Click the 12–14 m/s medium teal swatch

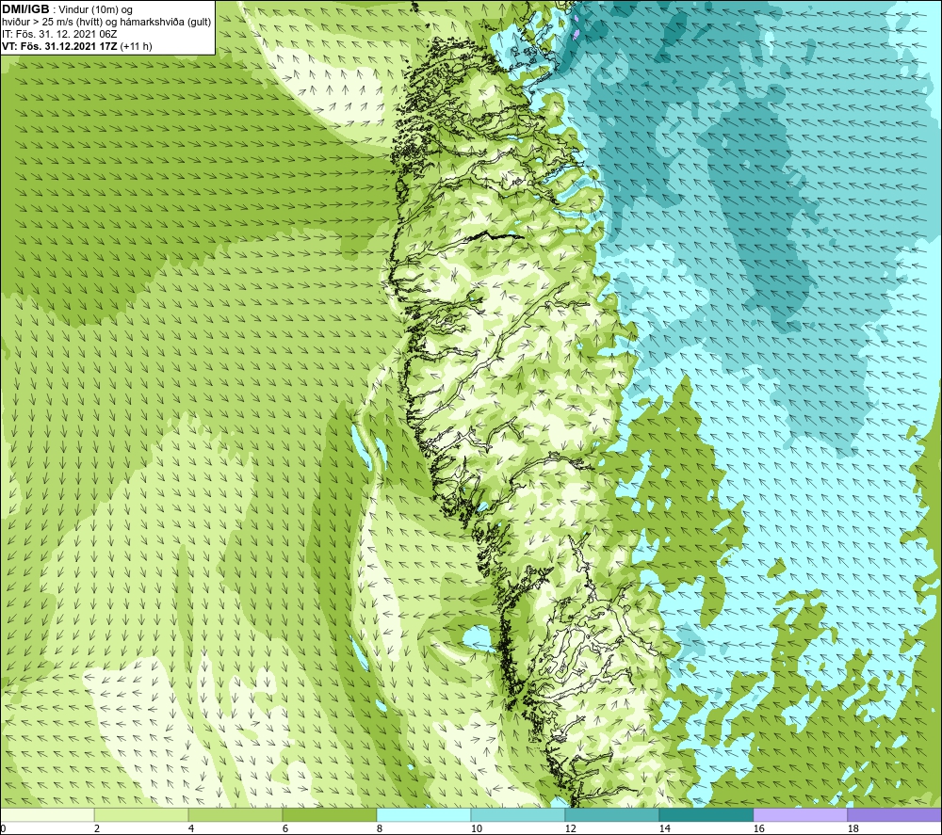[x=611, y=814]
